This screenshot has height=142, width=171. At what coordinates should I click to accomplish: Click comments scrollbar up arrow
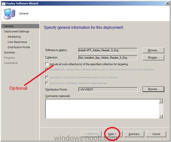[161, 101]
